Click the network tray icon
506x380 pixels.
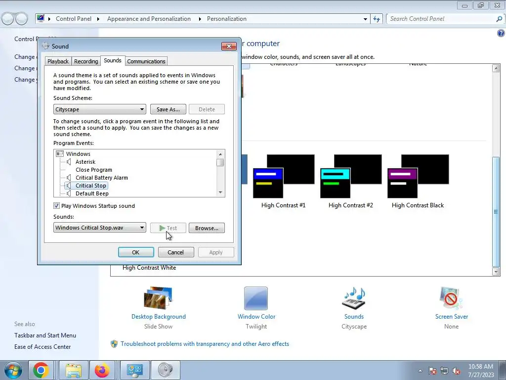click(444, 371)
